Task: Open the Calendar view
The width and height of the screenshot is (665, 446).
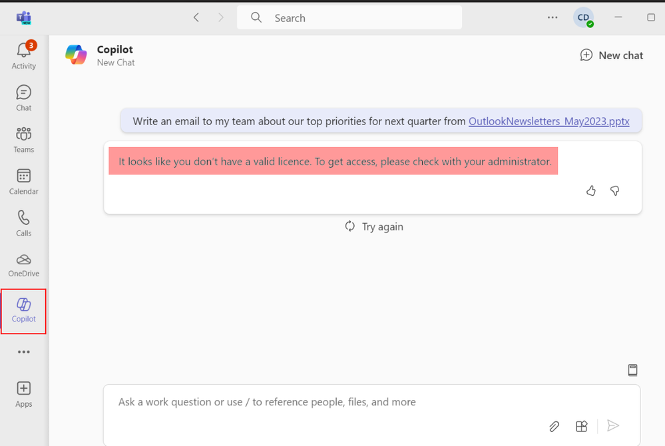Action: click(24, 182)
